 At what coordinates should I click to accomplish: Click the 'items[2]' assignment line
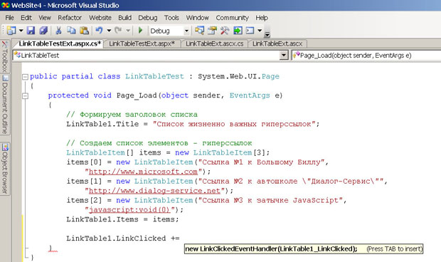click(207, 201)
